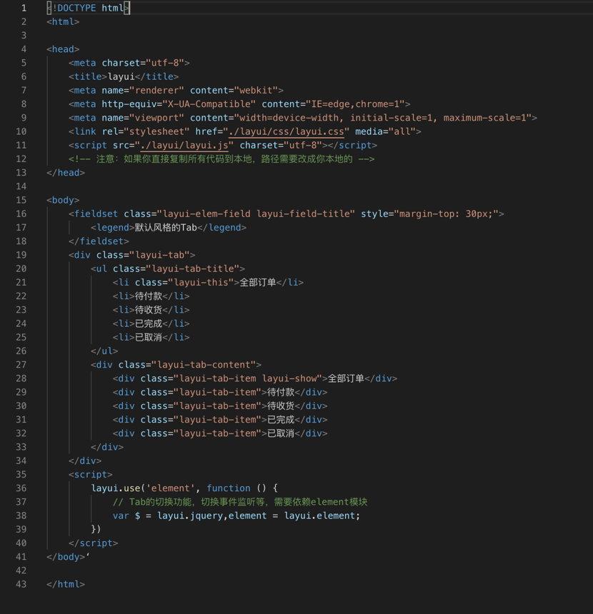Image resolution: width=593 pixels, height=614 pixels.
Task: Click the div class="layui-tab-content" line
Action: [176, 365]
